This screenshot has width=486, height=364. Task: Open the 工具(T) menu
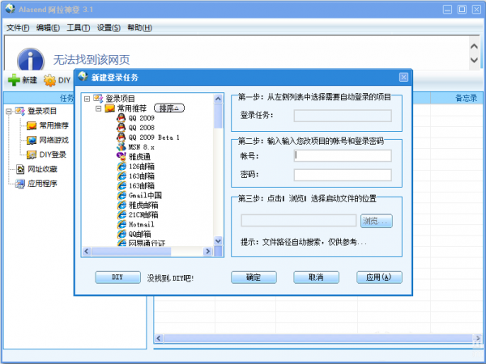(79, 28)
